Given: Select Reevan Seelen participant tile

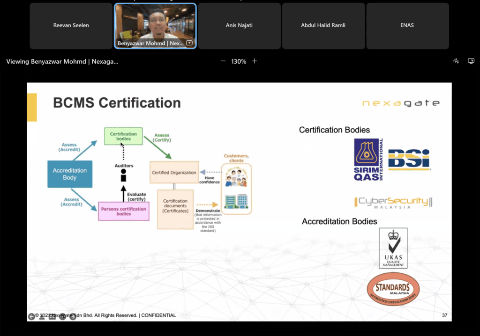Looking at the screenshot, I should (71, 26).
